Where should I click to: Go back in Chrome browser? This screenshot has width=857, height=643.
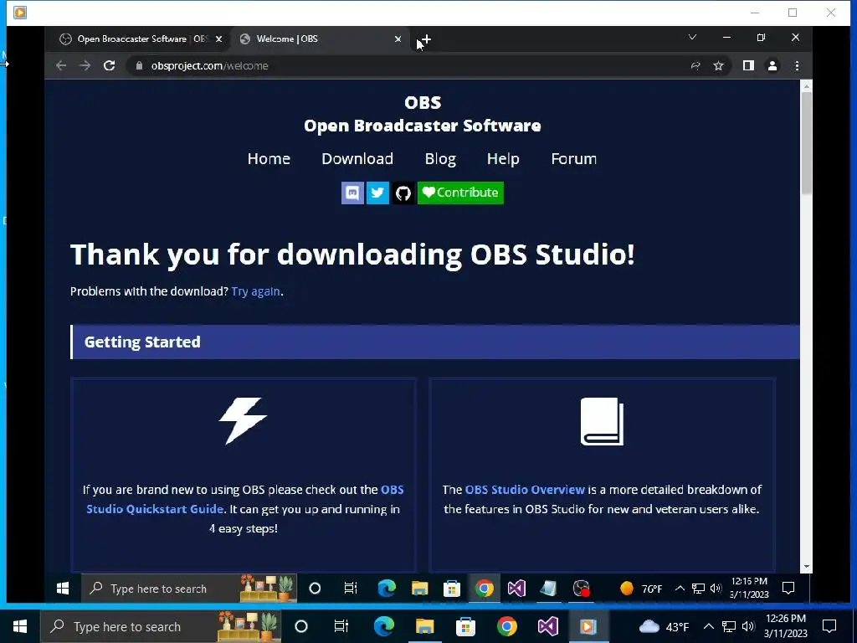tap(60, 65)
